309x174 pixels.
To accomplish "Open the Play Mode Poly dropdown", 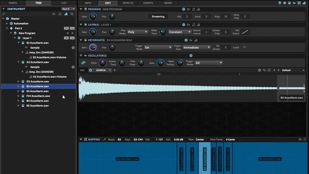I will tap(137, 32).
